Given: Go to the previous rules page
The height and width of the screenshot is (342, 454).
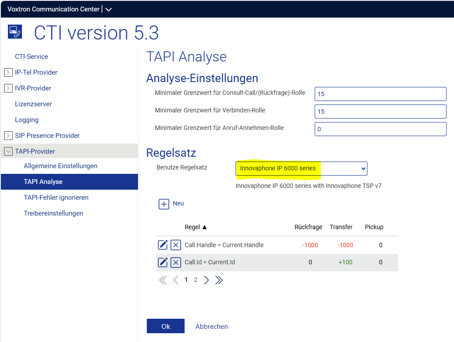Looking at the screenshot, I should tap(176, 280).
